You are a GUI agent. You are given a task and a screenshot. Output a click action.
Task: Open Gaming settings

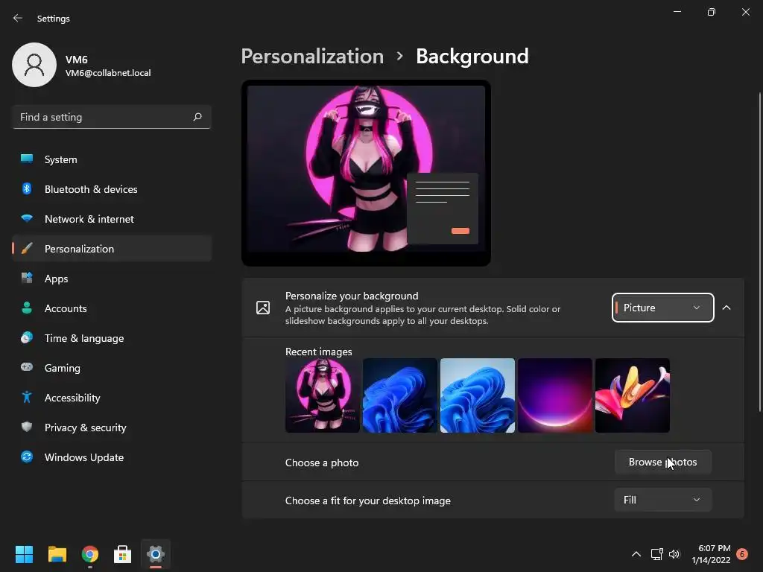click(x=112, y=368)
